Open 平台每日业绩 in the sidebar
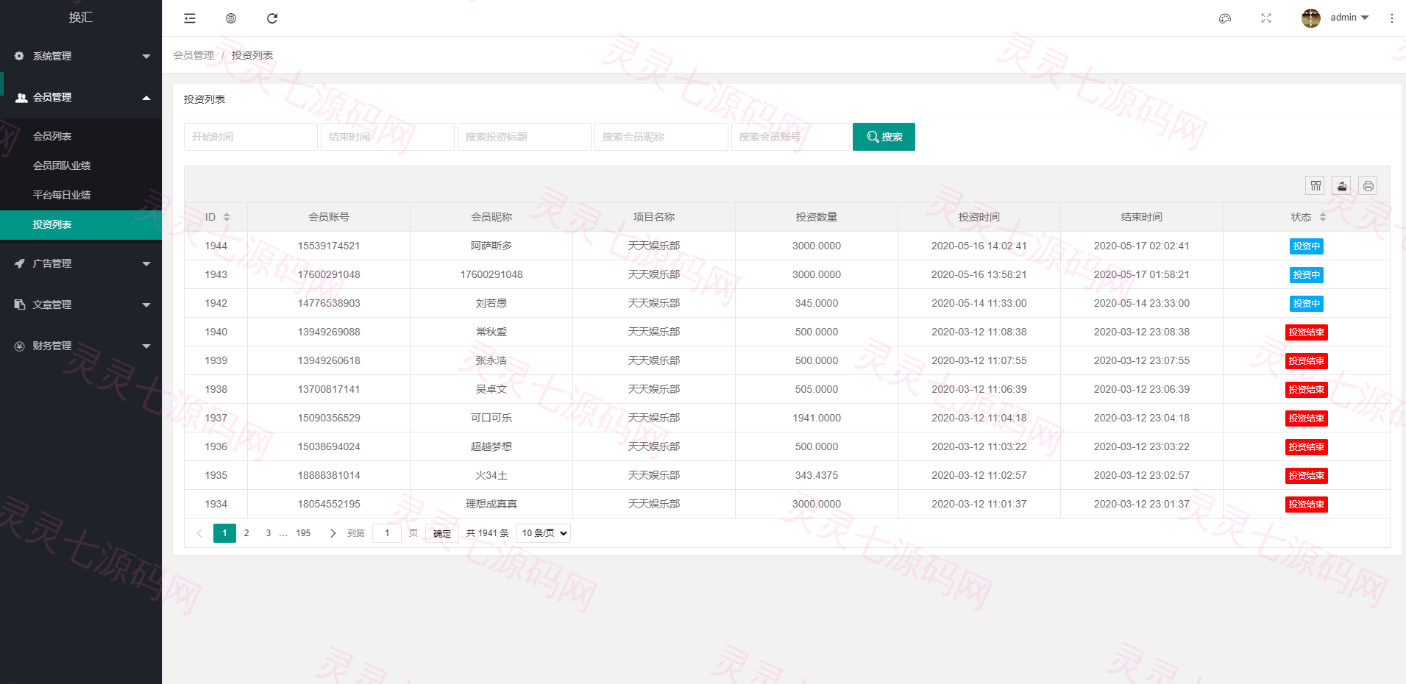The image size is (1406, 684). 81,195
